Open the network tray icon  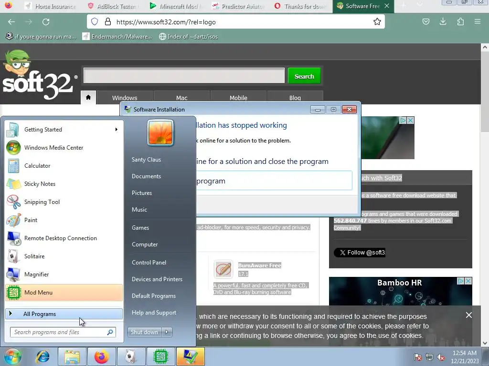pyautogui.click(x=429, y=357)
